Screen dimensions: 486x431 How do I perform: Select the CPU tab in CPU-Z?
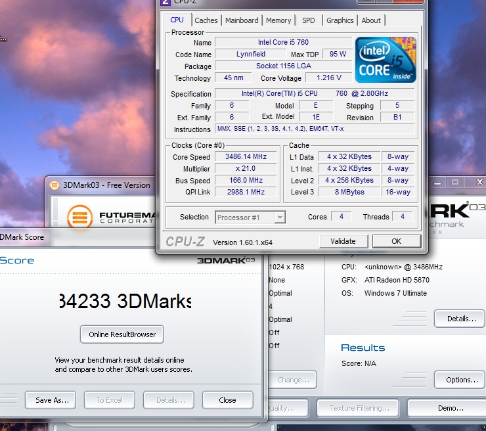(x=177, y=20)
